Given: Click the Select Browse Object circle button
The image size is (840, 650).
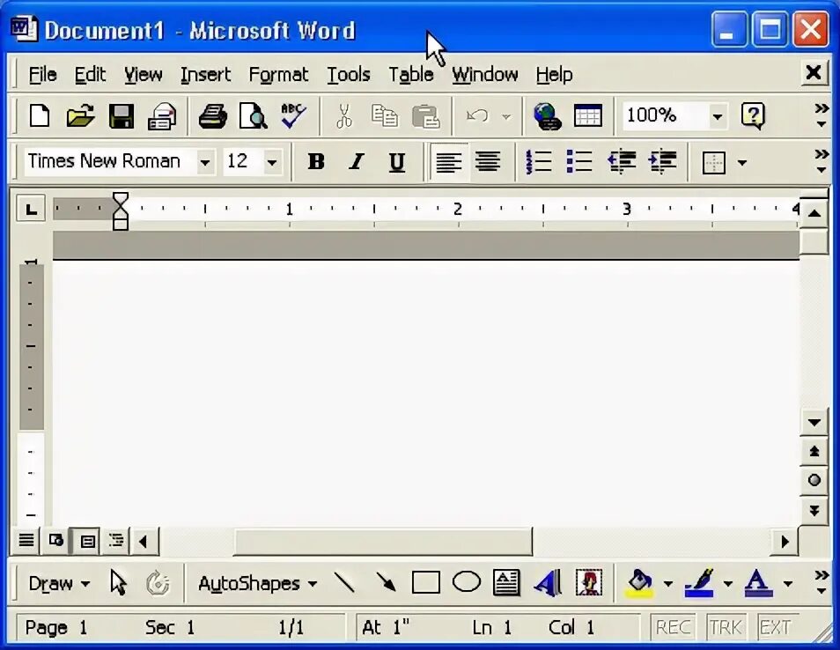Looking at the screenshot, I should click(x=814, y=480).
